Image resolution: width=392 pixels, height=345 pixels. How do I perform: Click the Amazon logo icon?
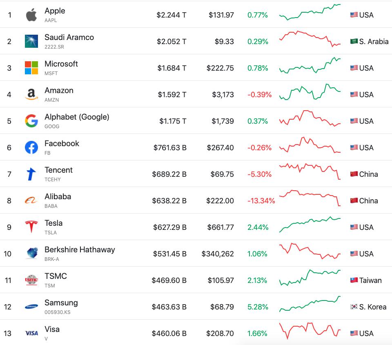pyautogui.click(x=31, y=94)
